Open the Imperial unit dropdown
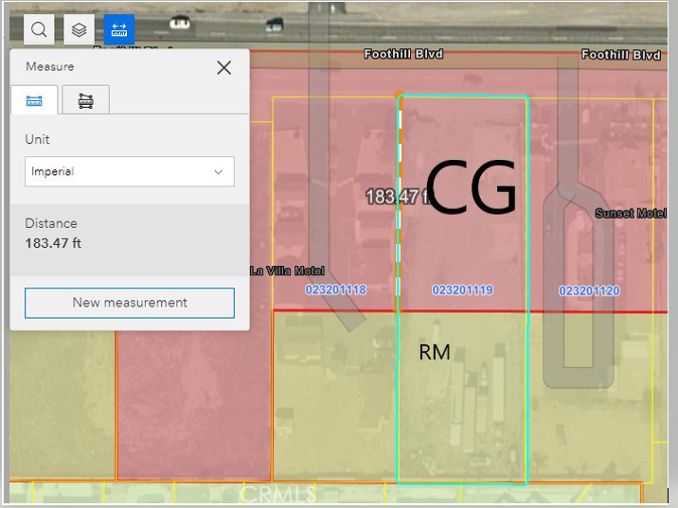The image size is (678, 508). (x=130, y=171)
